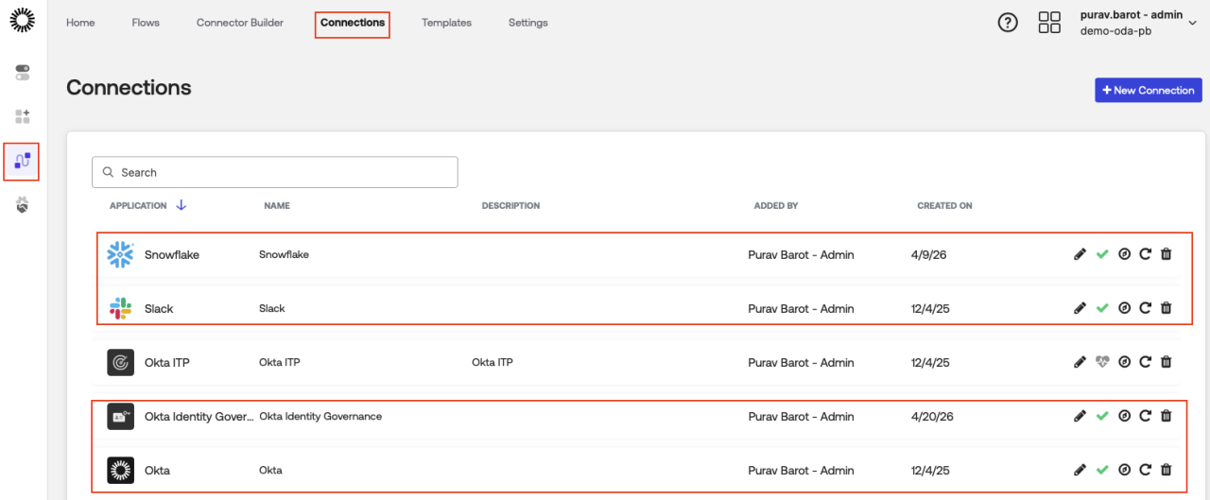Refresh the Slack connection
This screenshot has height=500, width=1210.
point(1145,308)
